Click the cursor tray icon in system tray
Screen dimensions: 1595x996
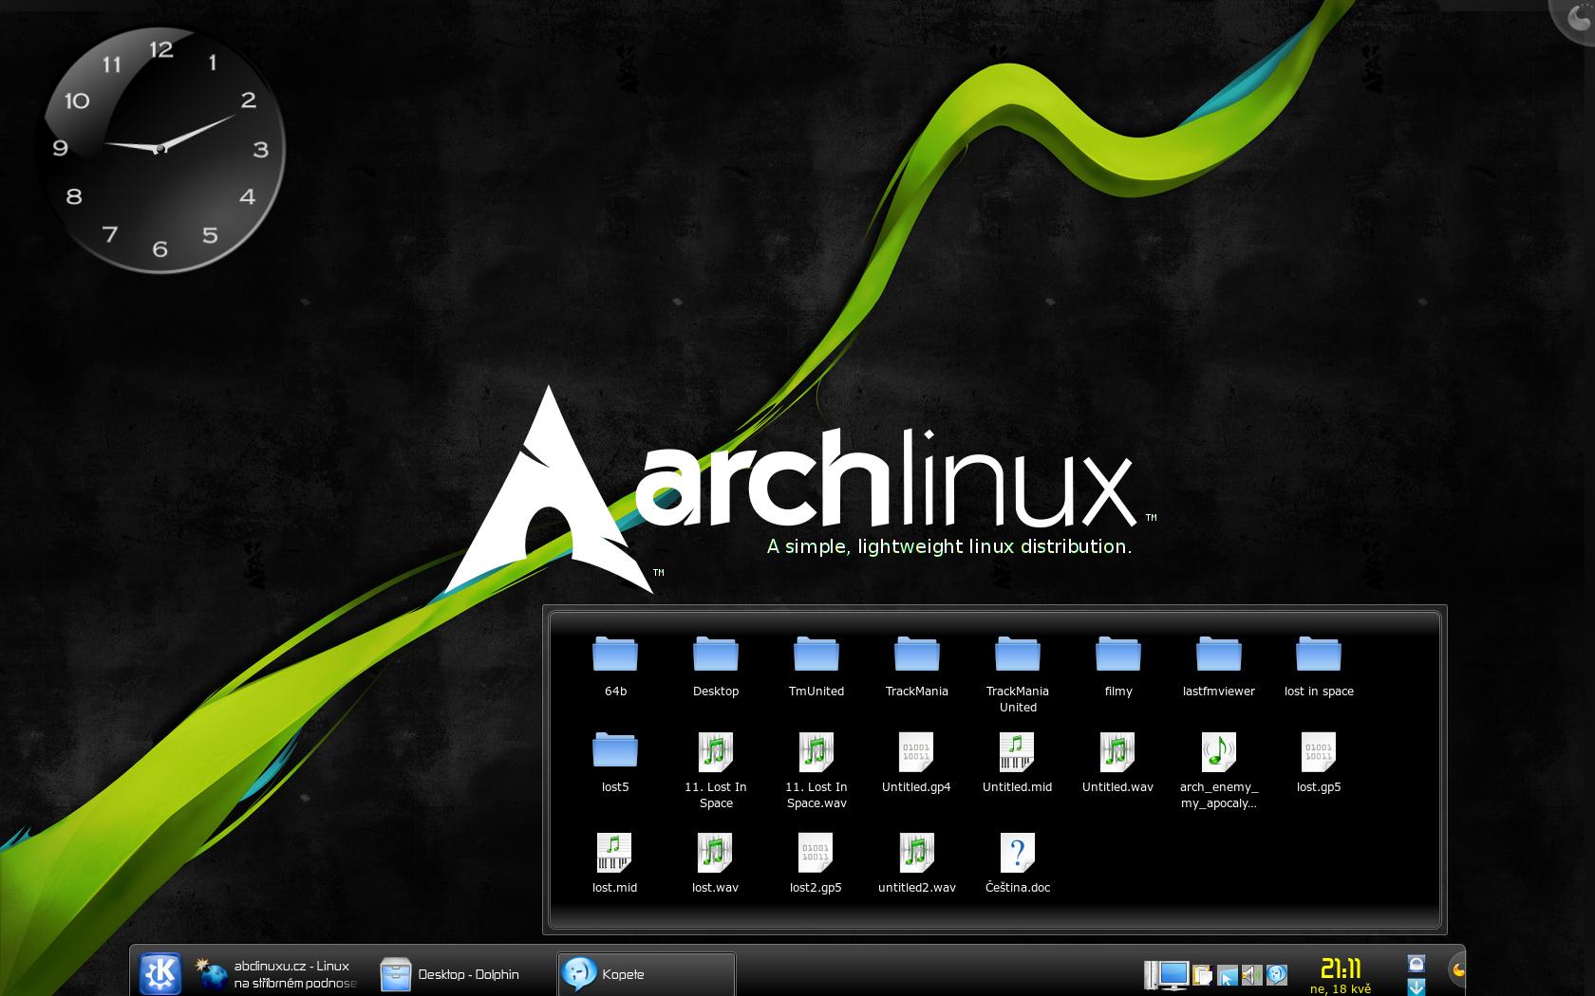pyautogui.click(x=1228, y=974)
